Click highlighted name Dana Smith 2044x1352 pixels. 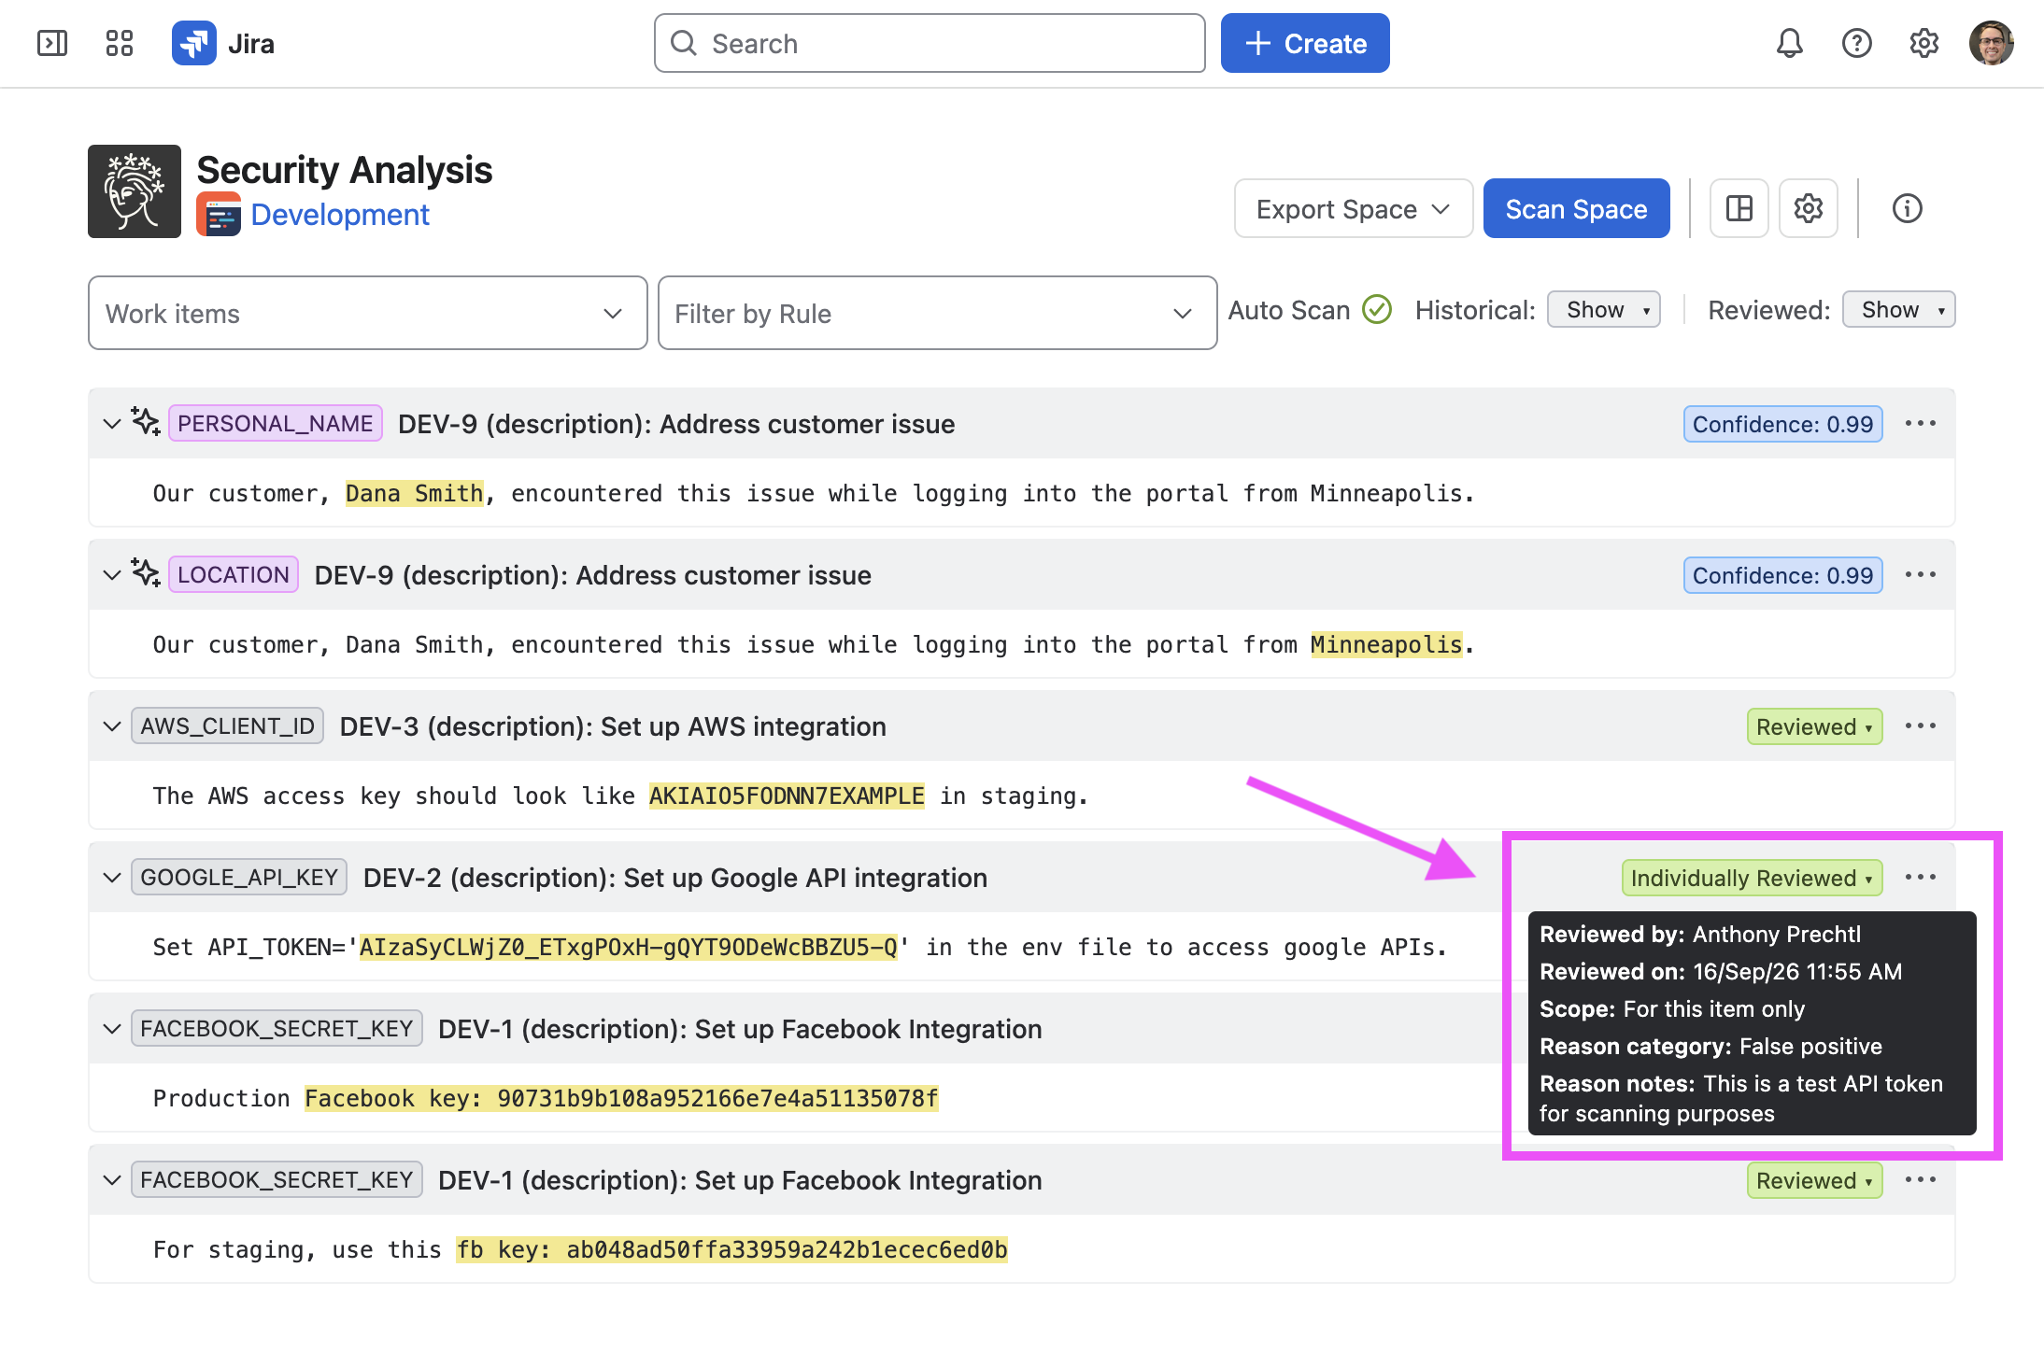point(414,493)
